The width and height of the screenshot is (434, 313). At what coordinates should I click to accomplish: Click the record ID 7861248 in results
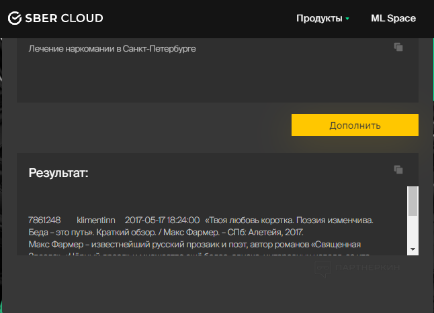[44, 220]
